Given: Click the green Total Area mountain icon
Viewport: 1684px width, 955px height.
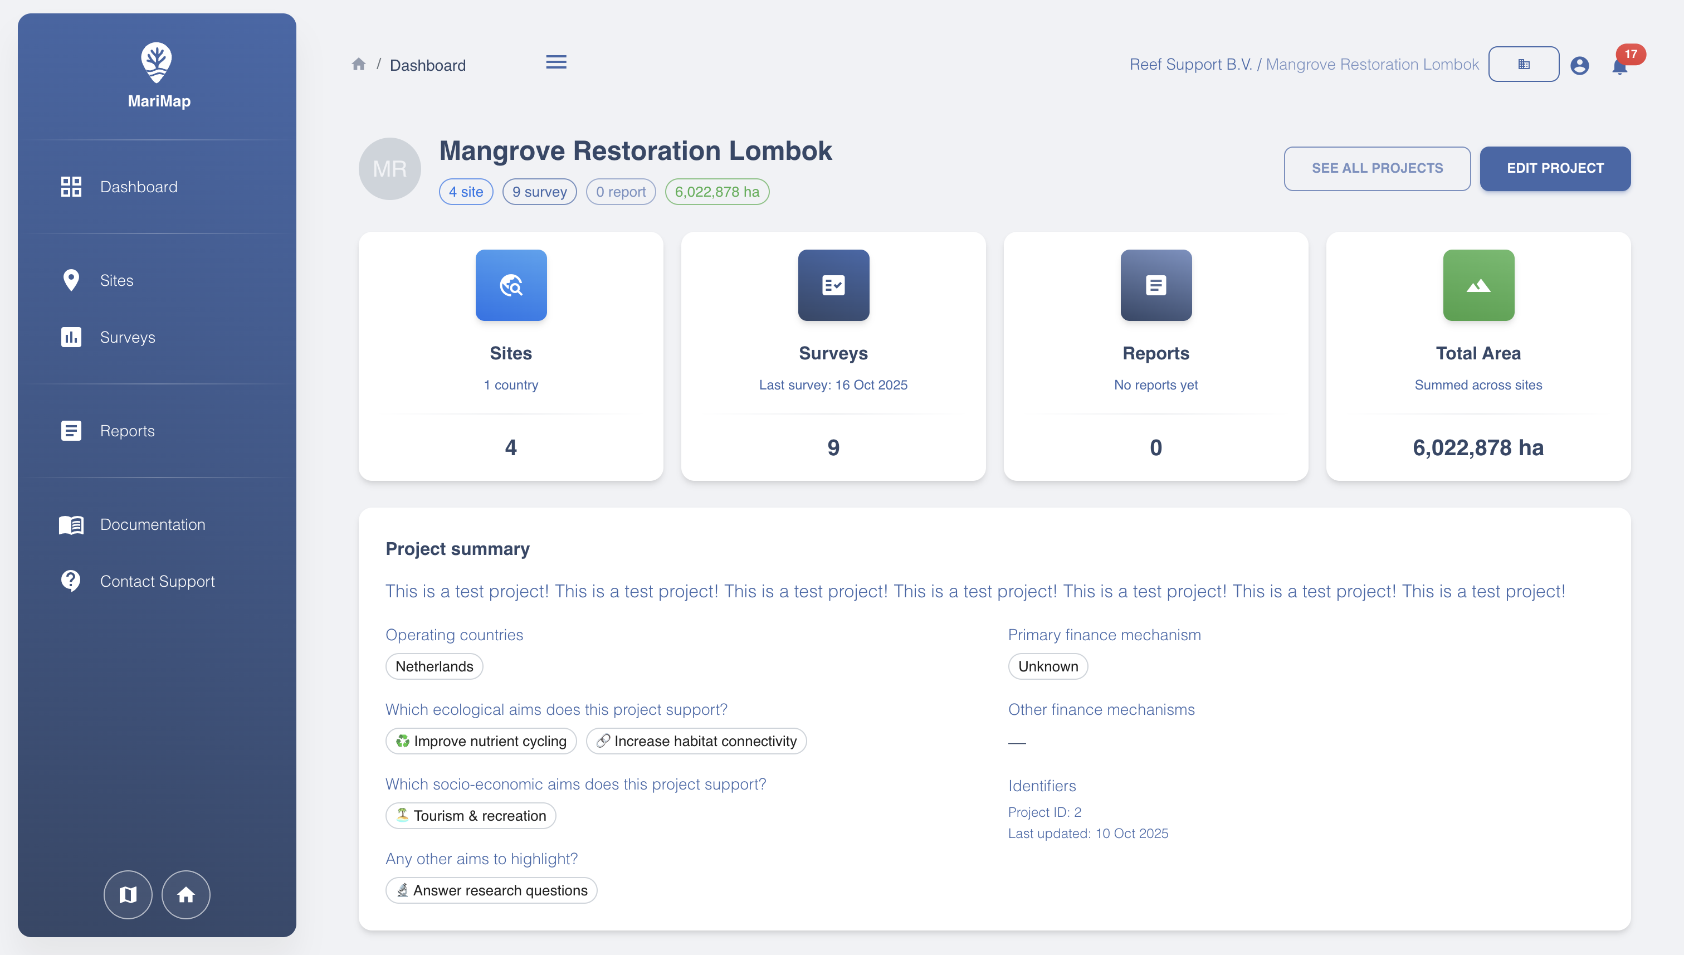Looking at the screenshot, I should pos(1478,285).
